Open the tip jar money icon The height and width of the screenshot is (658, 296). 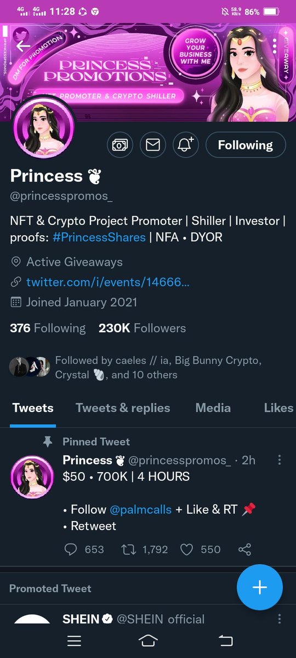(119, 145)
